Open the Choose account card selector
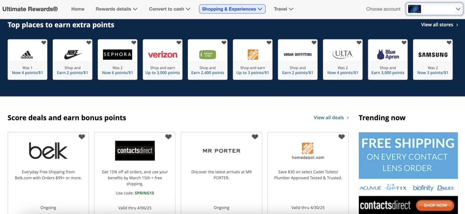This screenshot has height=214, width=465. tap(434, 9)
